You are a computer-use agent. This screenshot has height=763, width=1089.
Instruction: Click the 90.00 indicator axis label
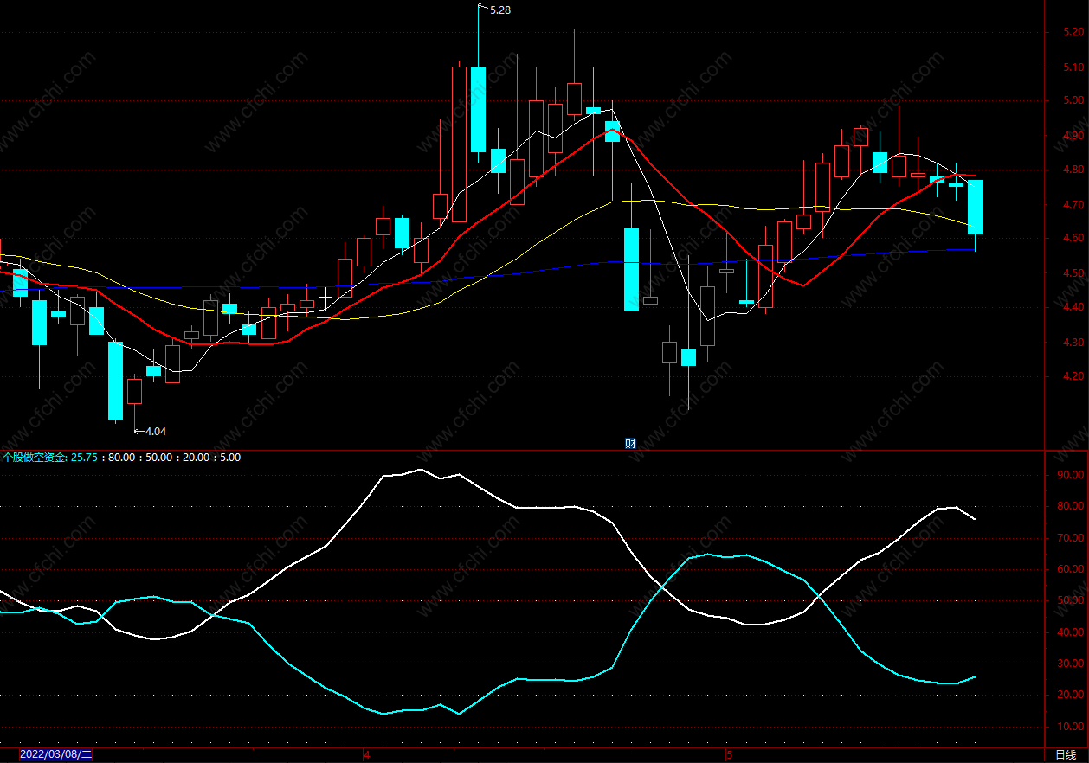click(x=1071, y=475)
